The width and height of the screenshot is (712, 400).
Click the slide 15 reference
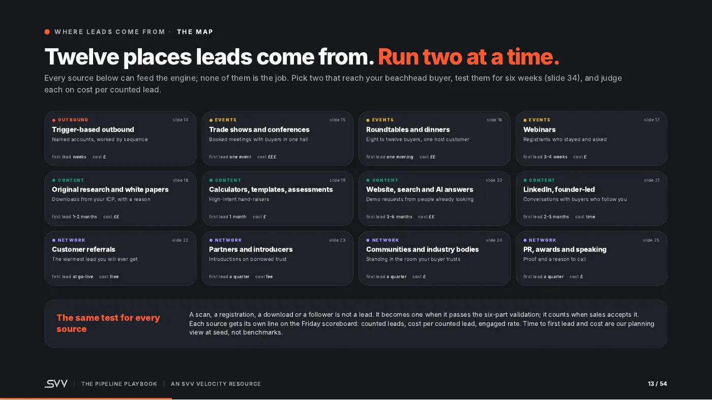point(338,120)
